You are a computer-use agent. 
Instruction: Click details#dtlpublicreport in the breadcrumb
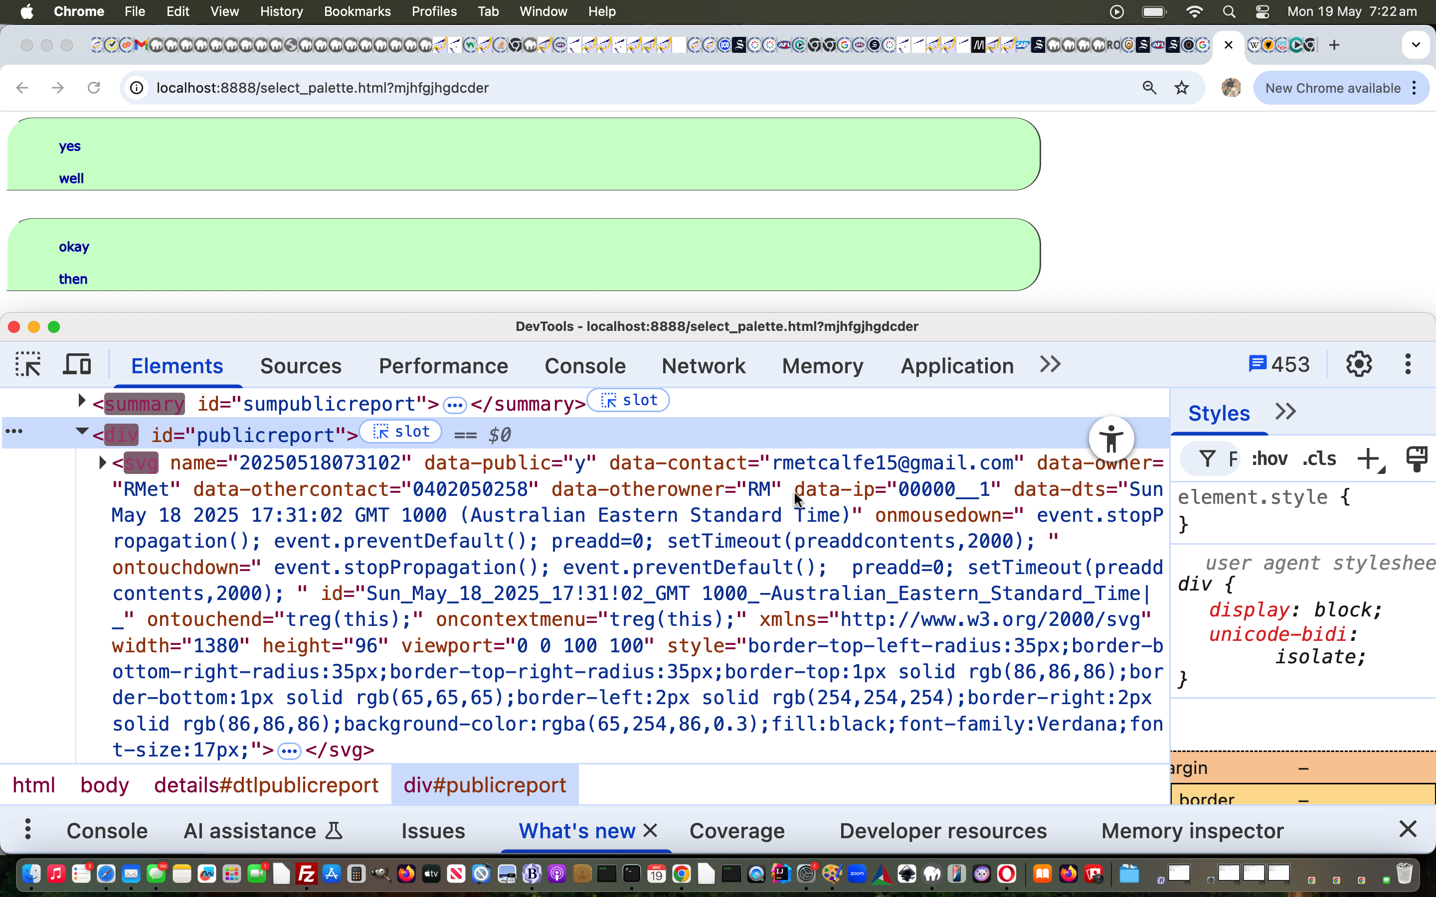[266, 785]
